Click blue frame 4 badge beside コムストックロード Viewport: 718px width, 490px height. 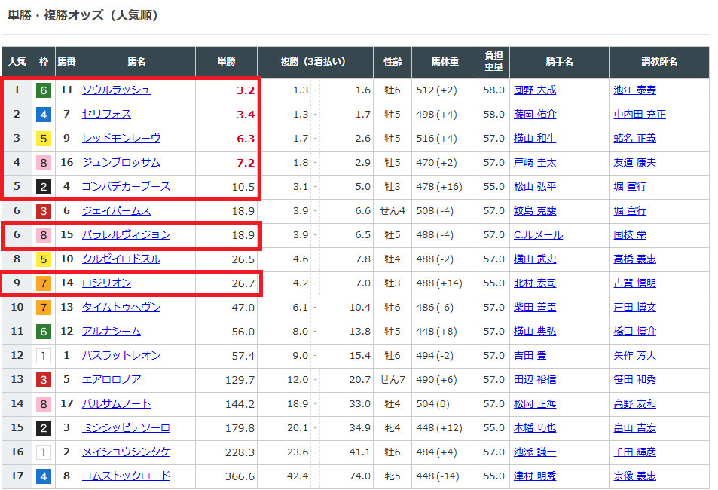coord(44,476)
